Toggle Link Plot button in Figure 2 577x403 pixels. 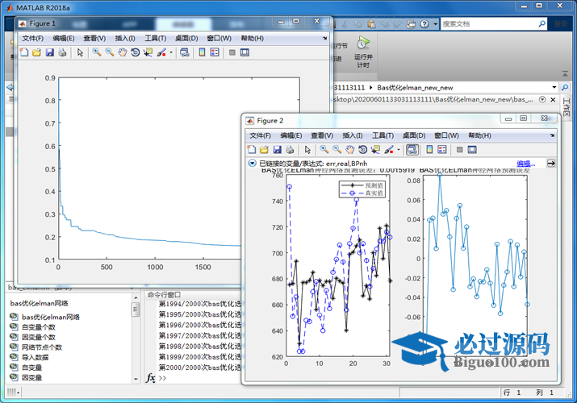(x=412, y=149)
